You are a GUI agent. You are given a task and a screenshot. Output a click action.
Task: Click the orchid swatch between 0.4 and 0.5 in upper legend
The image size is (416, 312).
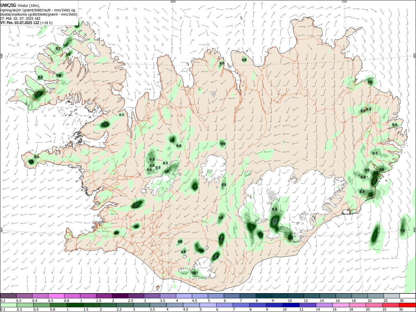point(40,296)
